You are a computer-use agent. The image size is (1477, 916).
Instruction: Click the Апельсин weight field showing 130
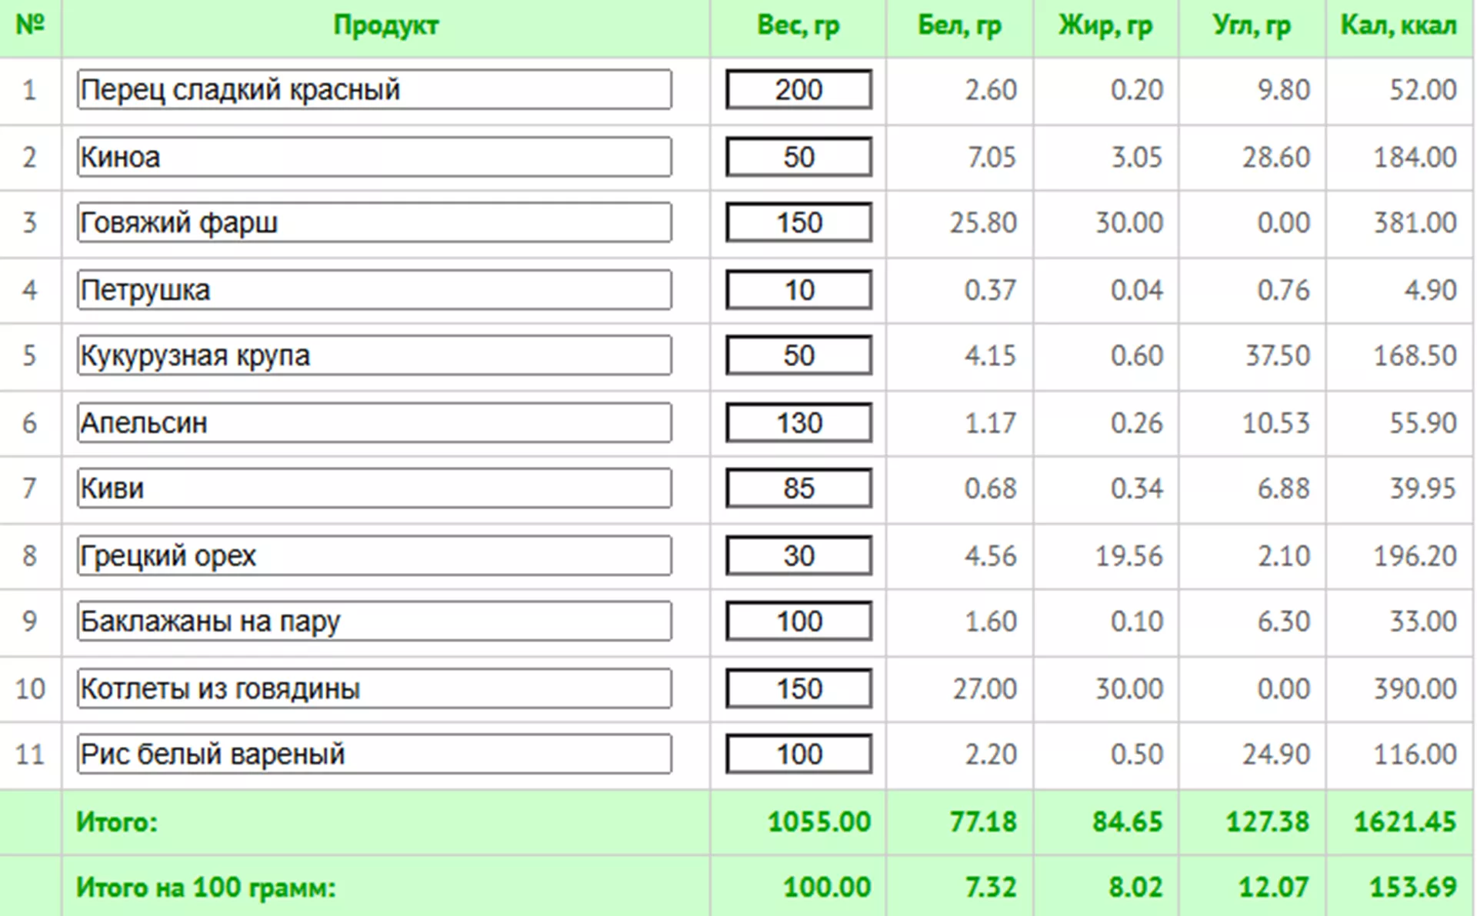(799, 423)
